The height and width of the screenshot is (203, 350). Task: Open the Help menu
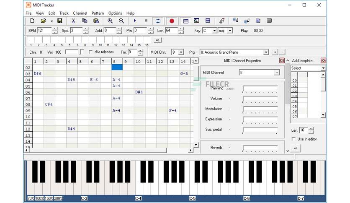(x=130, y=13)
